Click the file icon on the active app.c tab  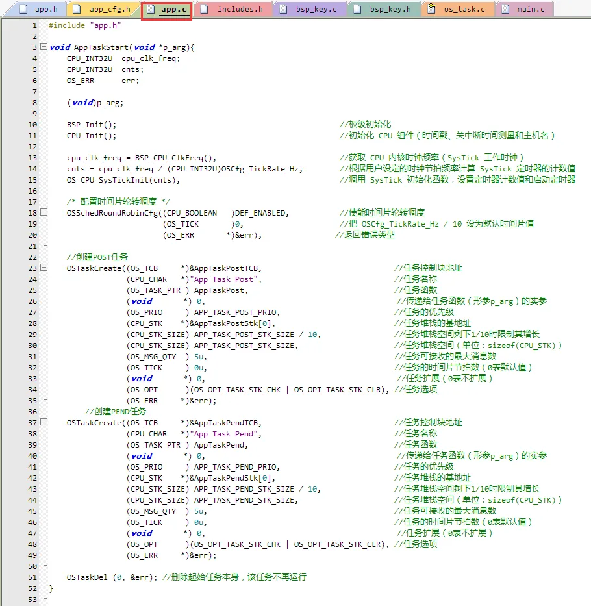coord(149,9)
